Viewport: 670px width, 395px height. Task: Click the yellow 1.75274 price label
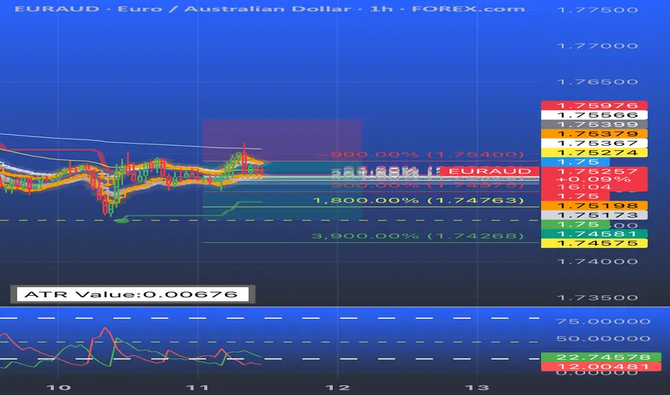[x=594, y=152]
